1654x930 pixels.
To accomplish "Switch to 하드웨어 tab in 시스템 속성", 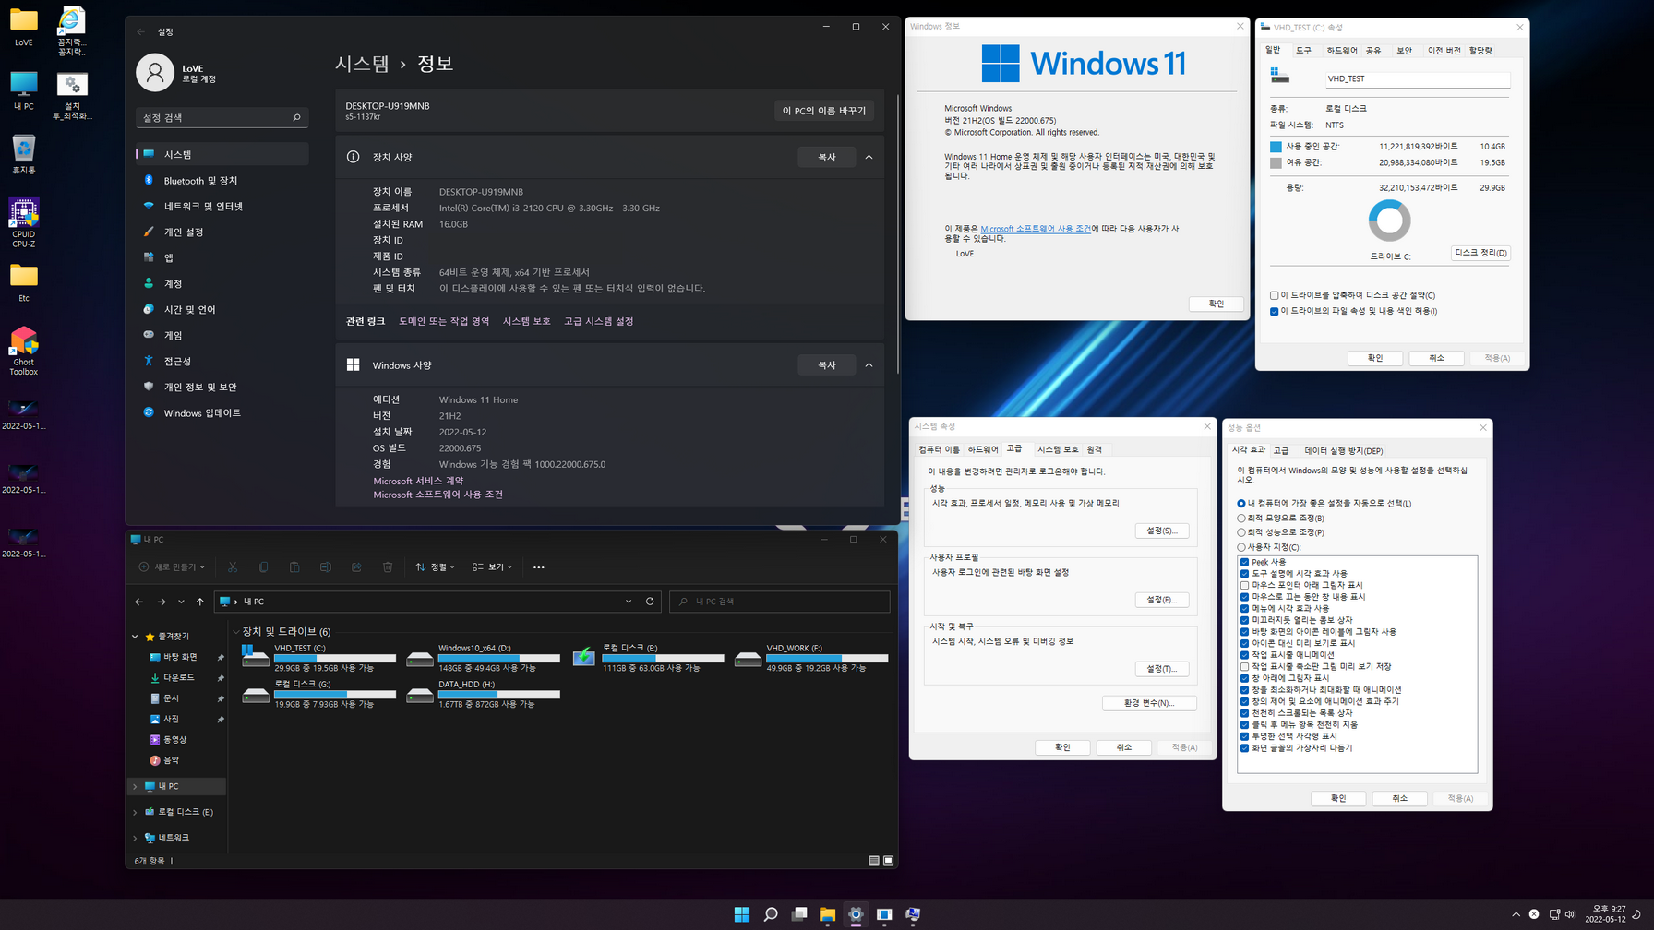I will tap(983, 450).
